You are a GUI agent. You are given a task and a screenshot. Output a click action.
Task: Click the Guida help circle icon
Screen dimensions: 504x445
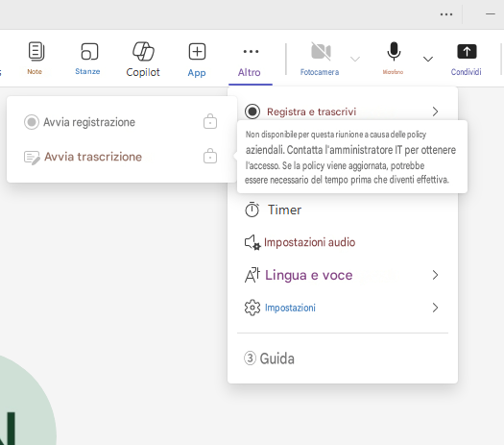tap(250, 358)
